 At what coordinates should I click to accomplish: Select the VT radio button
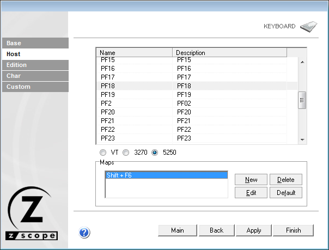pos(103,153)
